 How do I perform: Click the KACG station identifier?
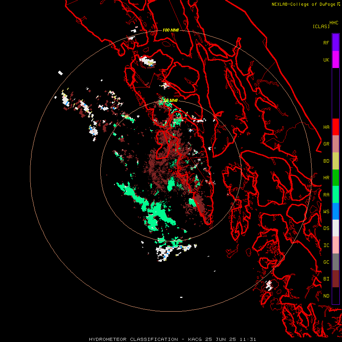tap(195, 339)
